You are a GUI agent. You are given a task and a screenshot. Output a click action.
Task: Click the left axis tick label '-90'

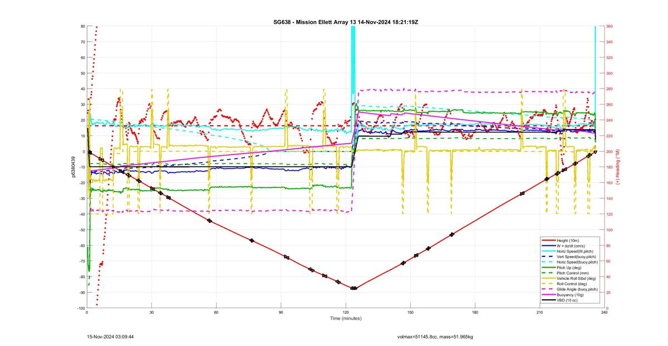pyautogui.click(x=81, y=293)
